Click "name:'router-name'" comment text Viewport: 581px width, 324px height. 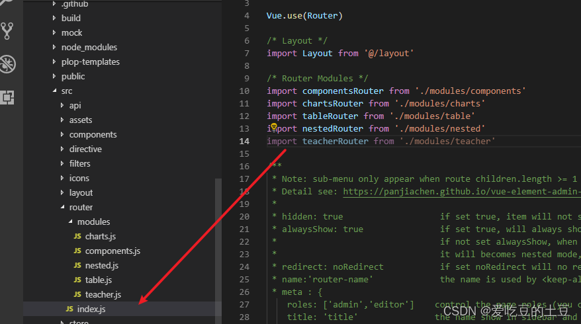[x=327, y=280]
